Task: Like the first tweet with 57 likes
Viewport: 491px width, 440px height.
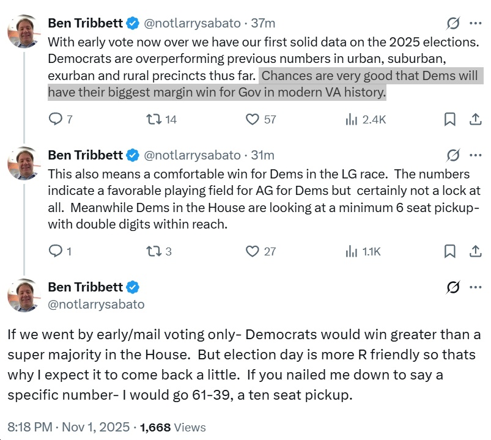Action: pos(253,120)
